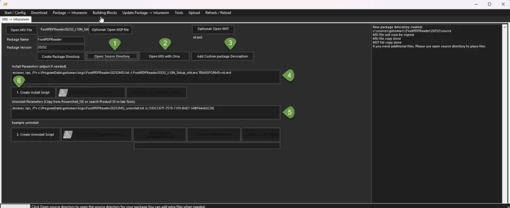Click the 'Install Parameters (adjust if needed)' label
510x208 pixels.
pyautogui.click(x=39, y=67)
